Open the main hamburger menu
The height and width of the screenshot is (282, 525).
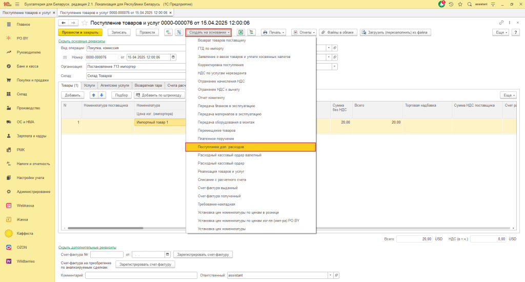(x=17, y=4)
